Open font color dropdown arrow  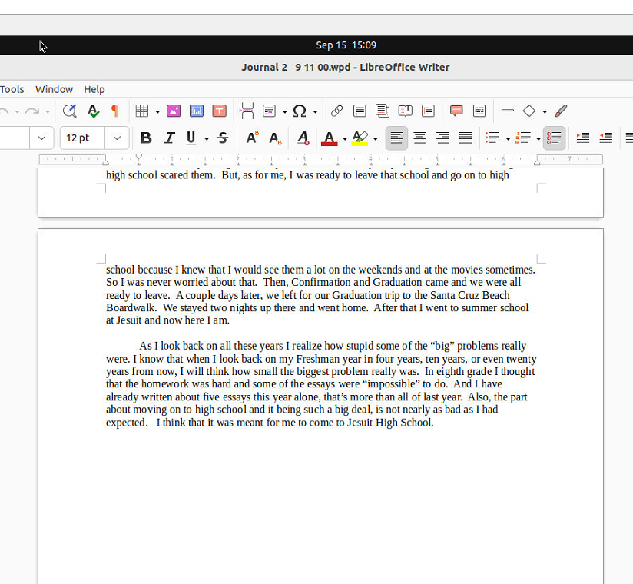[x=345, y=139]
